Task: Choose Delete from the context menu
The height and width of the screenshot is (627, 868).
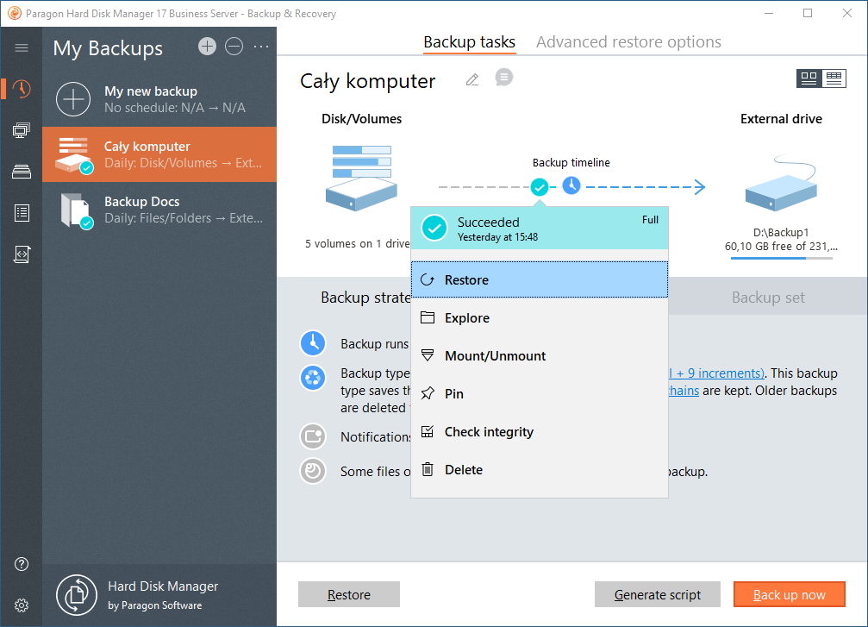Action: coord(540,470)
